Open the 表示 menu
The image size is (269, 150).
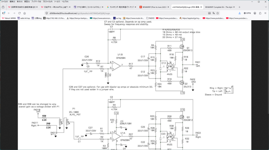pos(19,1)
